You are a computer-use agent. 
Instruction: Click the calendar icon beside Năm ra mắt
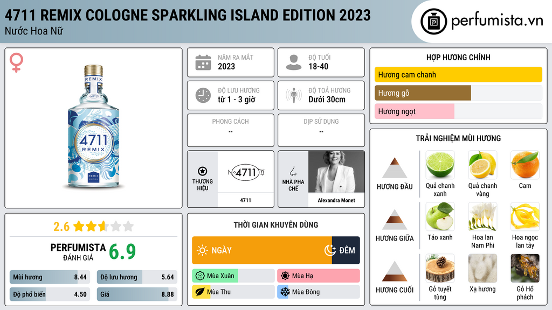203,62
